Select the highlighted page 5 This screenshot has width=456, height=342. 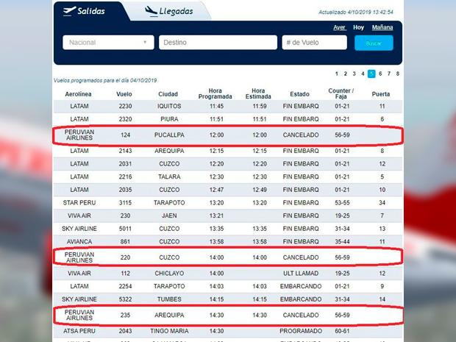pos(371,74)
